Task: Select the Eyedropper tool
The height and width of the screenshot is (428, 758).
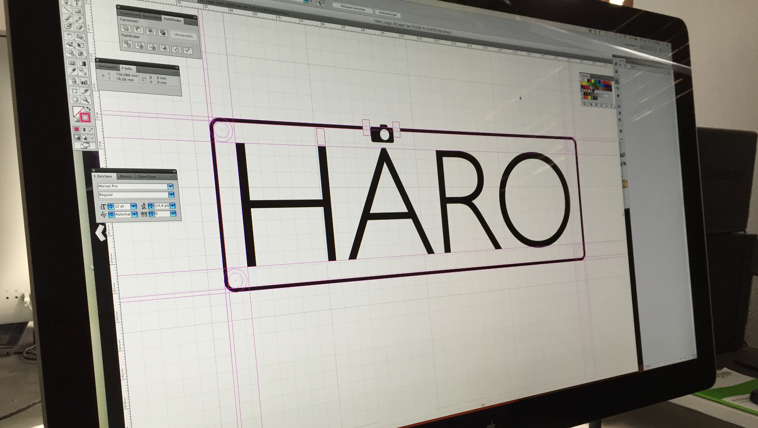Action: [x=73, y=71]
